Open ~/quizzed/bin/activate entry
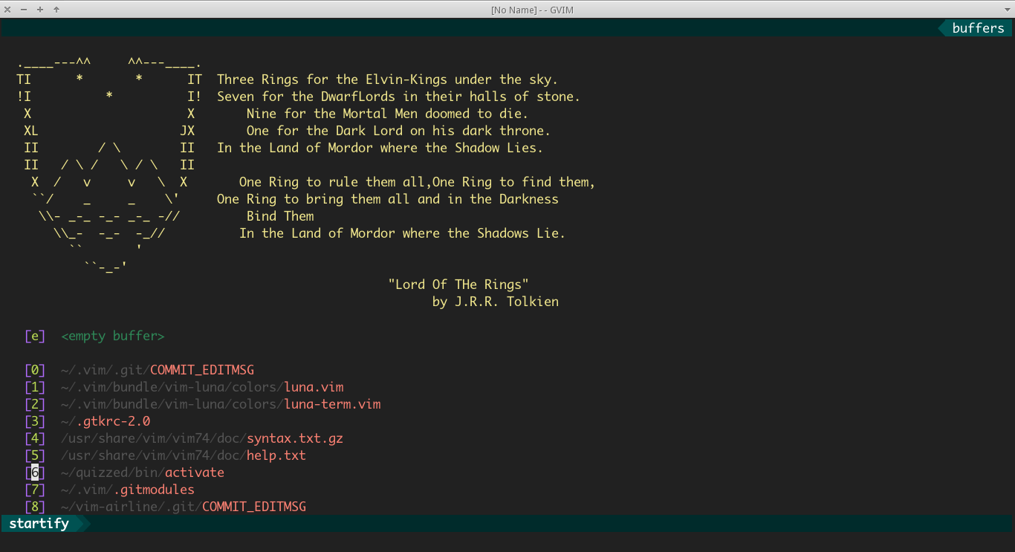Screen dimensions: 1015x552 point(143,473)
